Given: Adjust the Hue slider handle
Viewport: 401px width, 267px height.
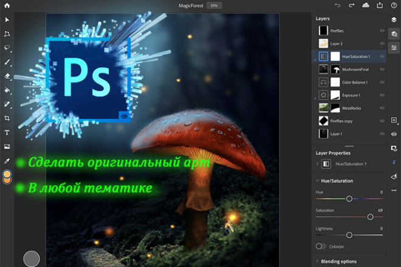Looking at the screenshot, I should pyautogui.click(x=349, y=198).
